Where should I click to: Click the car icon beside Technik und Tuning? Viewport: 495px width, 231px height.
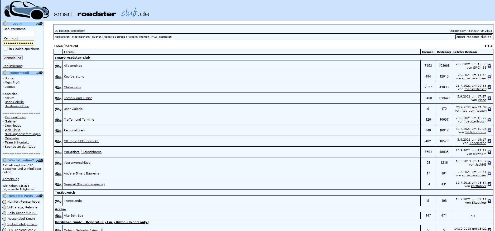click(58, 98)
